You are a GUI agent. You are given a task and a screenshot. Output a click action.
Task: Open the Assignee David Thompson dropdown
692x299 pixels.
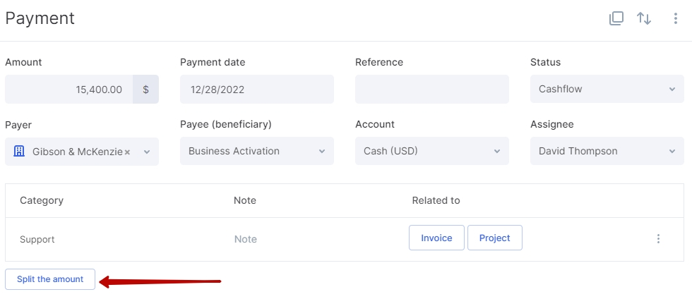pyautogui.click(x=607, y=152)
